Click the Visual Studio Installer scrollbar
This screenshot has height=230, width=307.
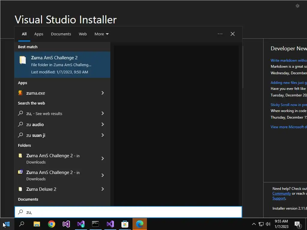[243, 67]
